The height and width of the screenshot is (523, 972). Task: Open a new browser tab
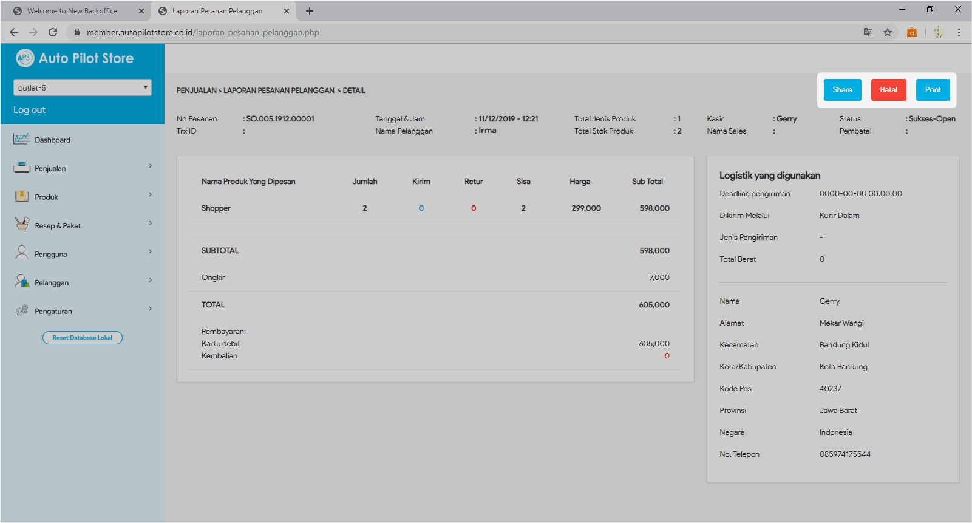click(x=310, y=11)
